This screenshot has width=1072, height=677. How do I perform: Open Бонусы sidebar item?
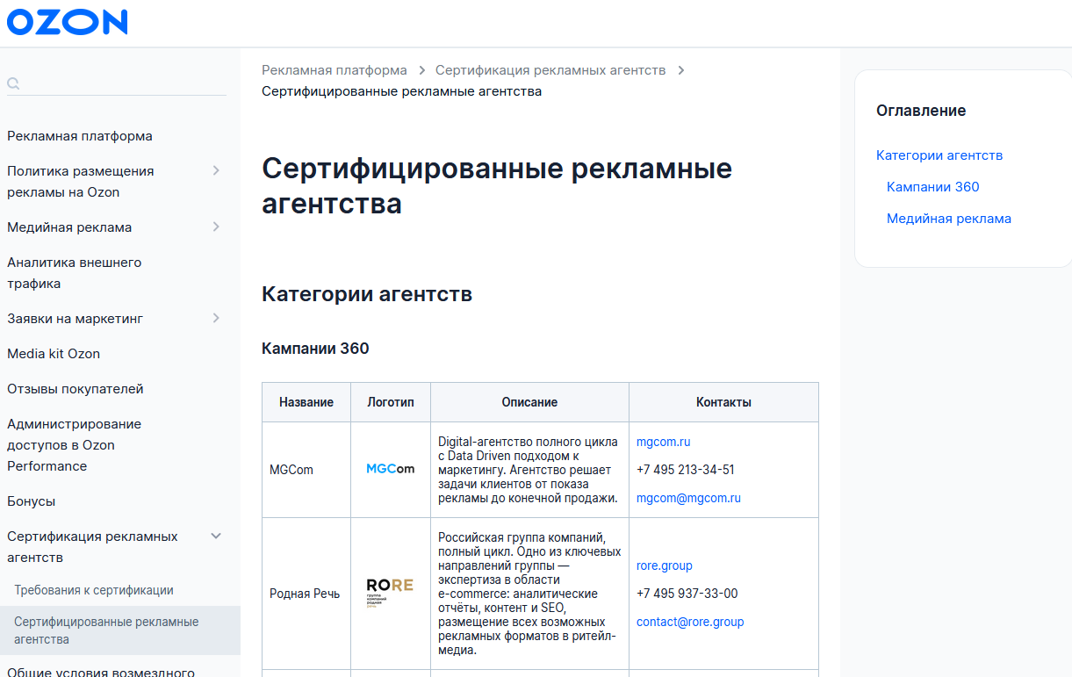tap(32, 501)
